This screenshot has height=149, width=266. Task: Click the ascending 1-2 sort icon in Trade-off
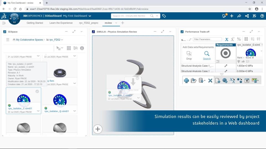pyautogui.click(x=253, y=39)
